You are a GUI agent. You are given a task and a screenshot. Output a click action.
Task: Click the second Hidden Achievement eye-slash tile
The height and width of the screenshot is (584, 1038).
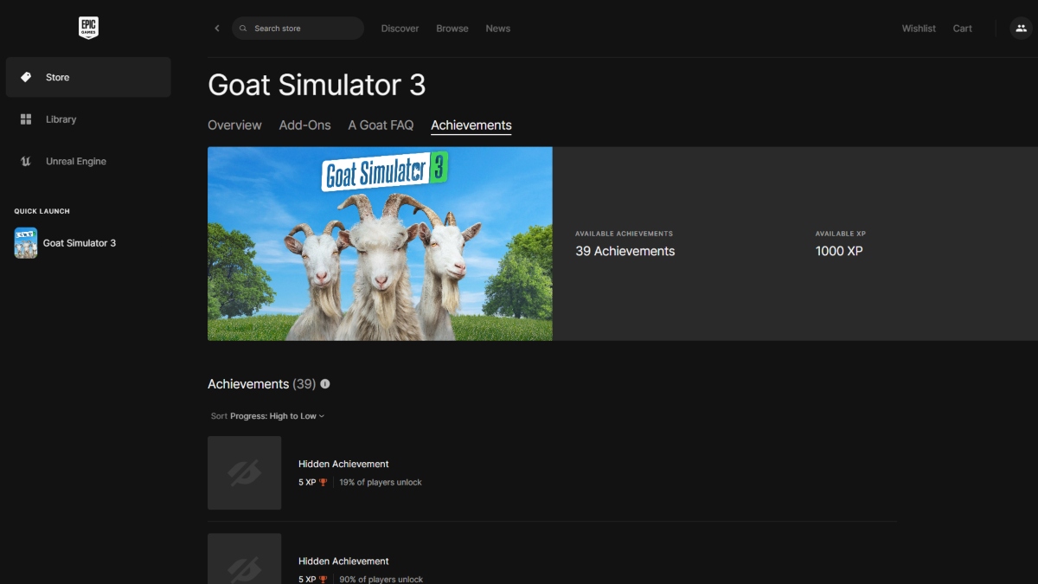click(x=244, y=561)
